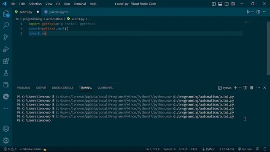Open the Explorer view in activity bar
Screen dimensions: 270x152
[6, 14]
